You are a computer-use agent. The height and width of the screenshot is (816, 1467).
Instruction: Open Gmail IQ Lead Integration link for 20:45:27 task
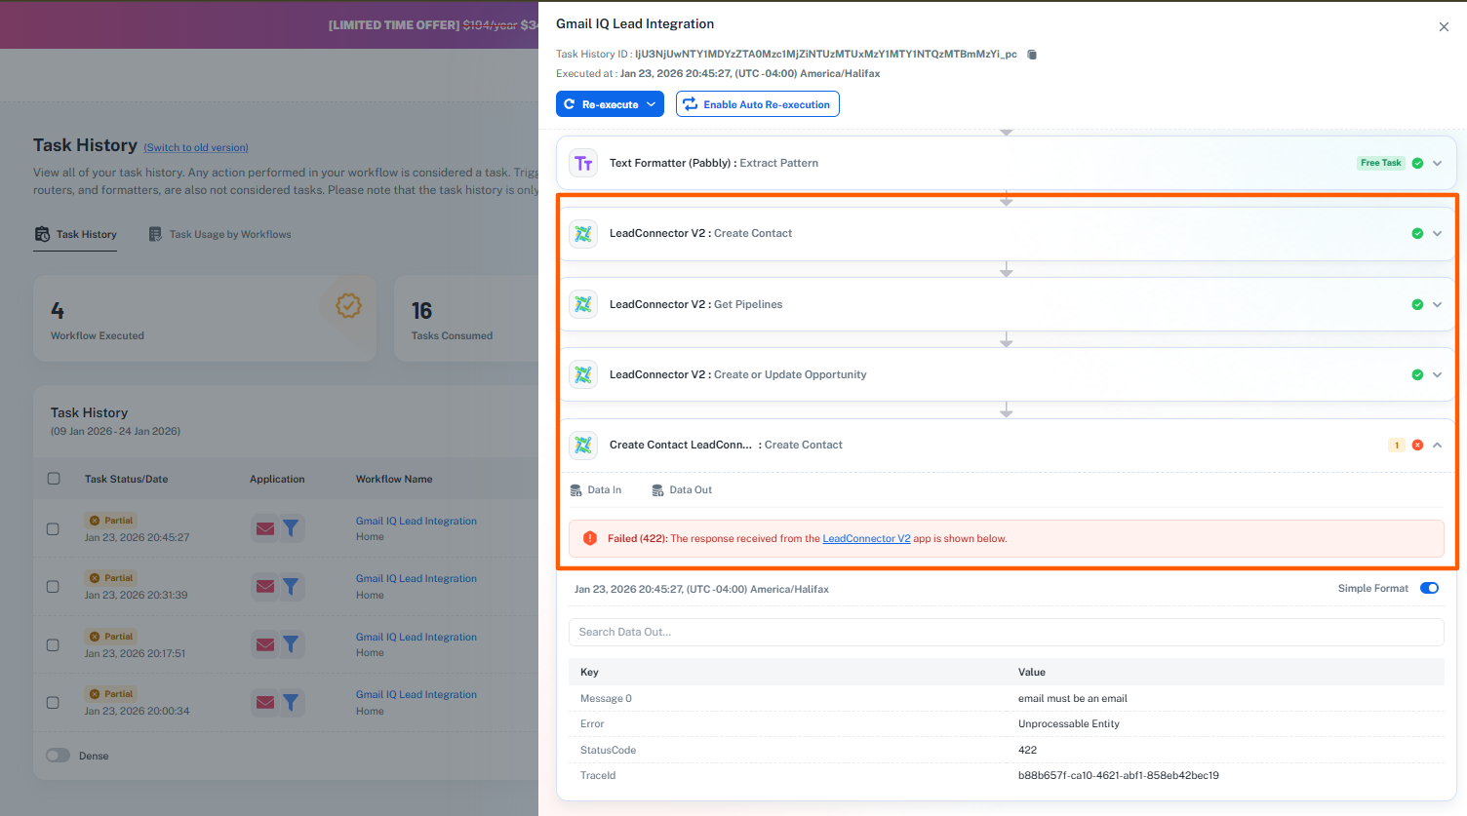[416, 521]
